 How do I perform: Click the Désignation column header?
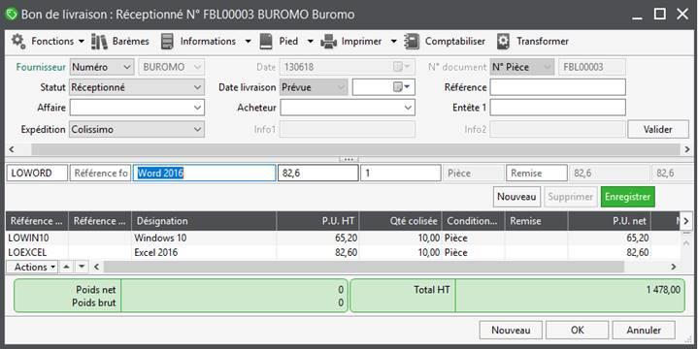204,221
